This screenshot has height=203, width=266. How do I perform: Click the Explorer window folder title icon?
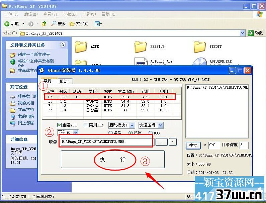click(5, 6)
